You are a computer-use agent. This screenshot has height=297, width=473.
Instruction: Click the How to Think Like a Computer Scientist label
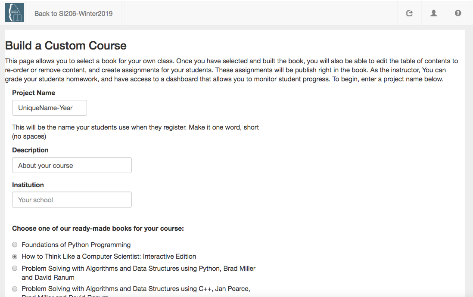point(109,257)
